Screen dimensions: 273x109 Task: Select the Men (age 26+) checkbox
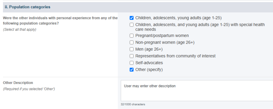tap(132, 49)
